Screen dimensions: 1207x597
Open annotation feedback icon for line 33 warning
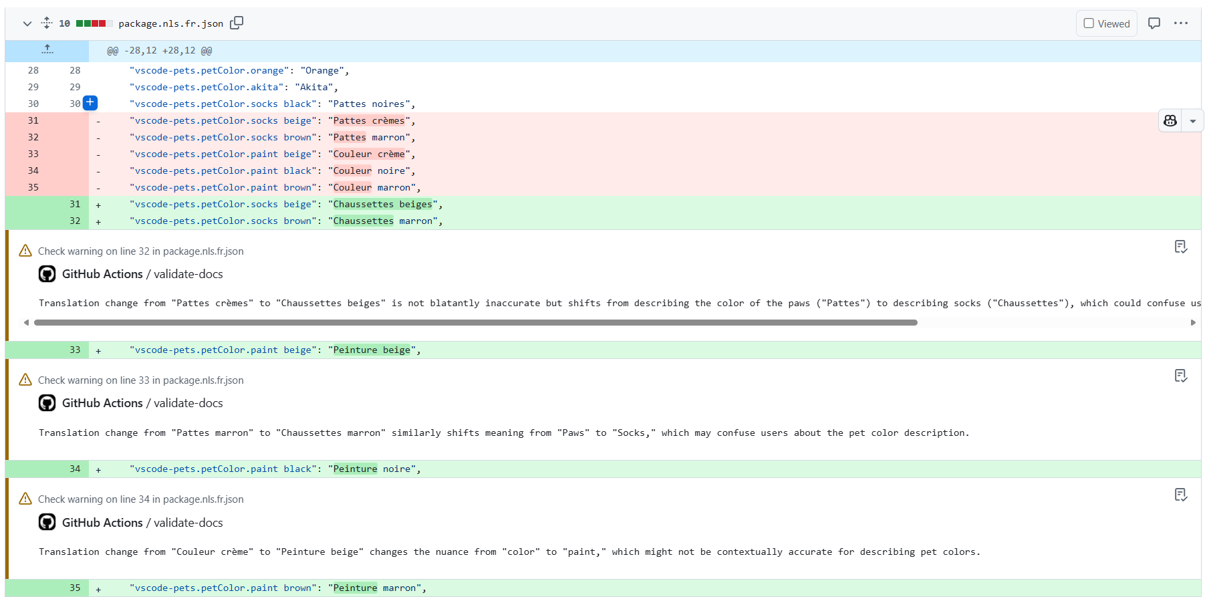pyautogui.click(x=1181, y=376)
